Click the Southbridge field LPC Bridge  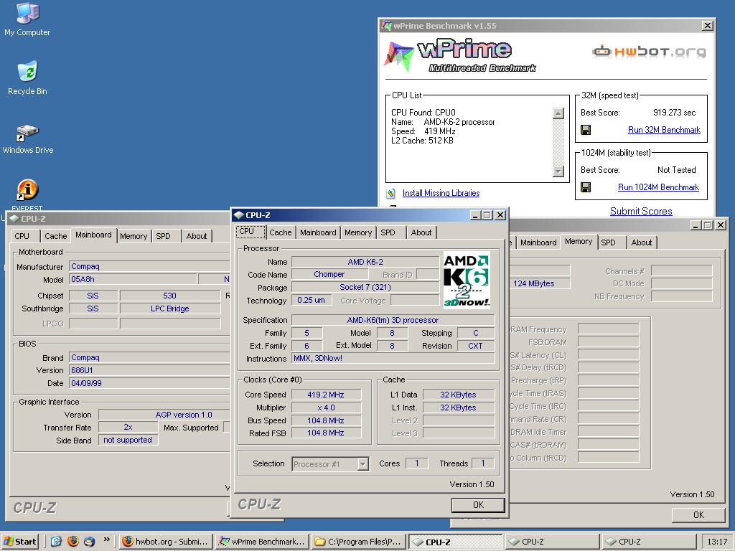(x=169, y=309)
